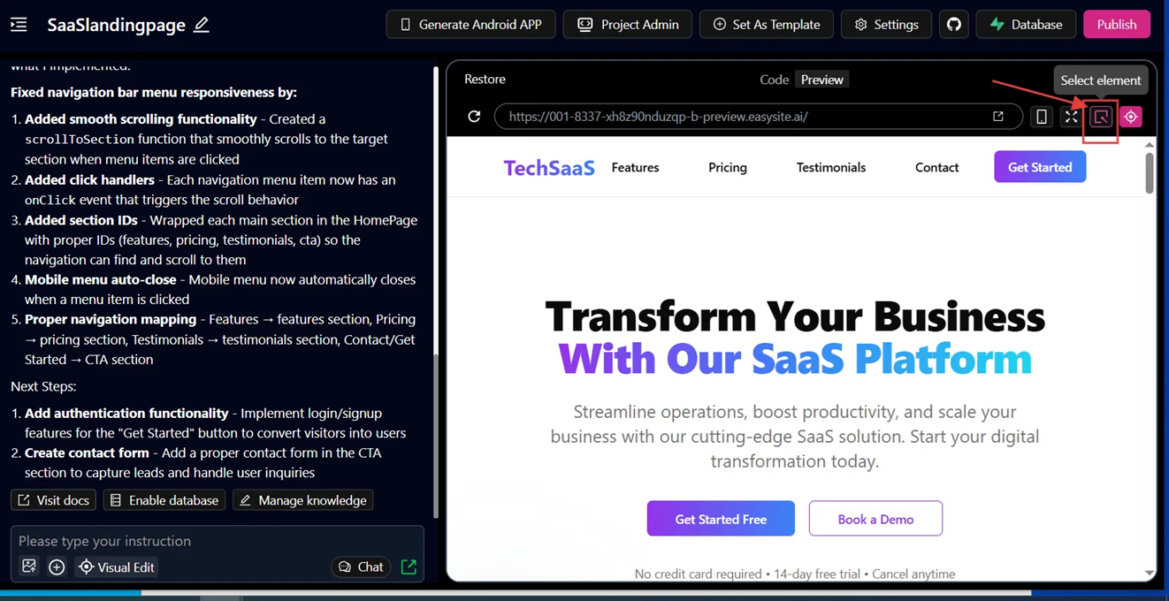Image resolution: width=1169 pixels, height=601 pixels.
Task: Open the GitHub integration icon
Action: pos(953,25)
